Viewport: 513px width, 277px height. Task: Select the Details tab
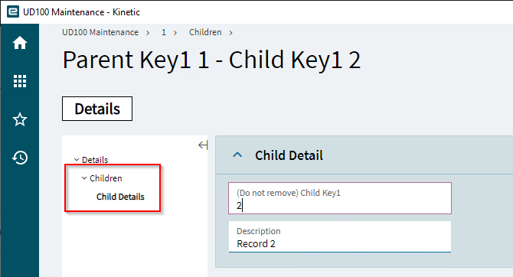(97, 109)
